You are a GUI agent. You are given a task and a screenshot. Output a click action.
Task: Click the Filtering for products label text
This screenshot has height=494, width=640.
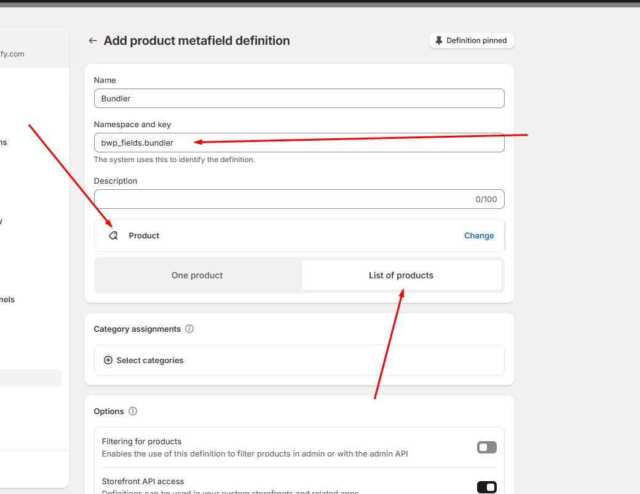[141, 441]
